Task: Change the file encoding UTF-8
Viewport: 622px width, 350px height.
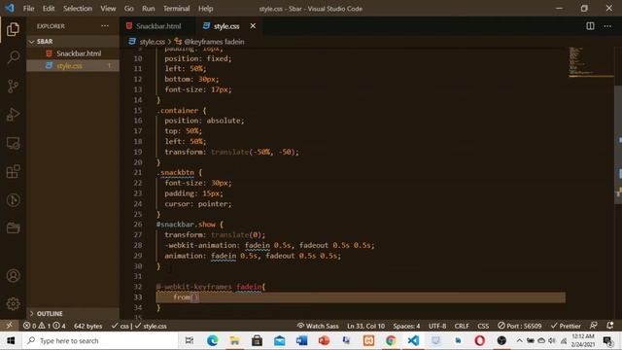Action: pos(437,326)
